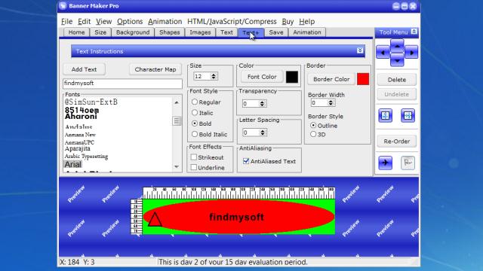Open the Help menu

click(307, 22)
